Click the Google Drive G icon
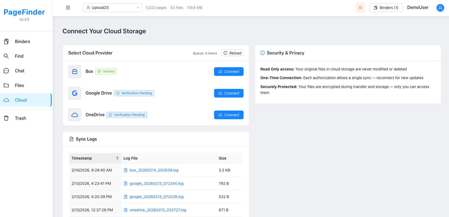This screenshot has height=217, width=449. 75,93
